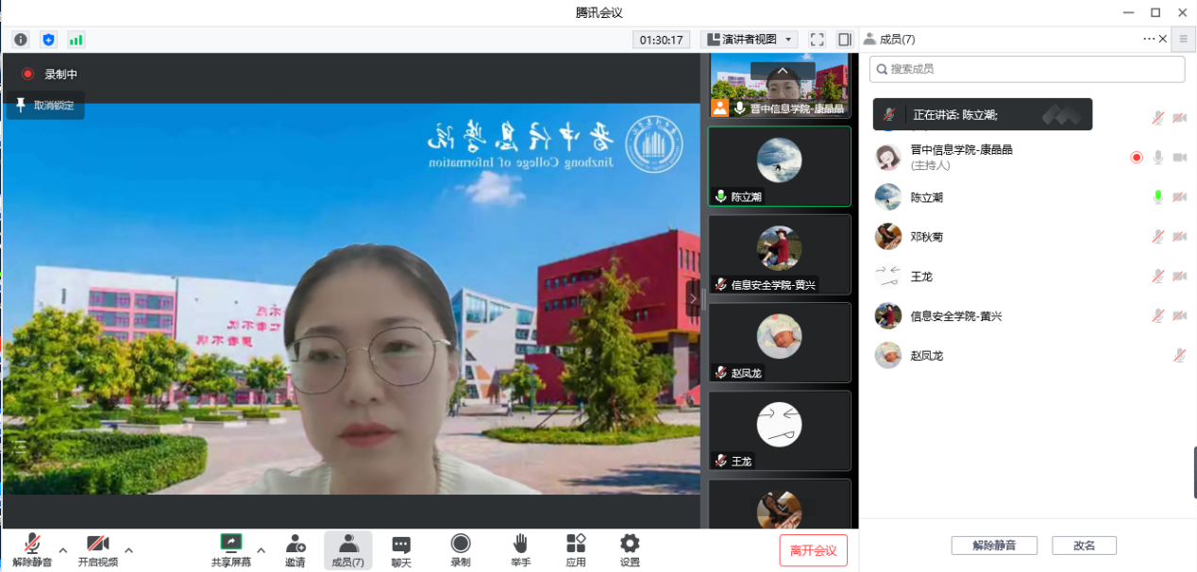This screenshot has width=1197, height=572.
Task: Click the blue security shield icon
Action: click(48, 40)
